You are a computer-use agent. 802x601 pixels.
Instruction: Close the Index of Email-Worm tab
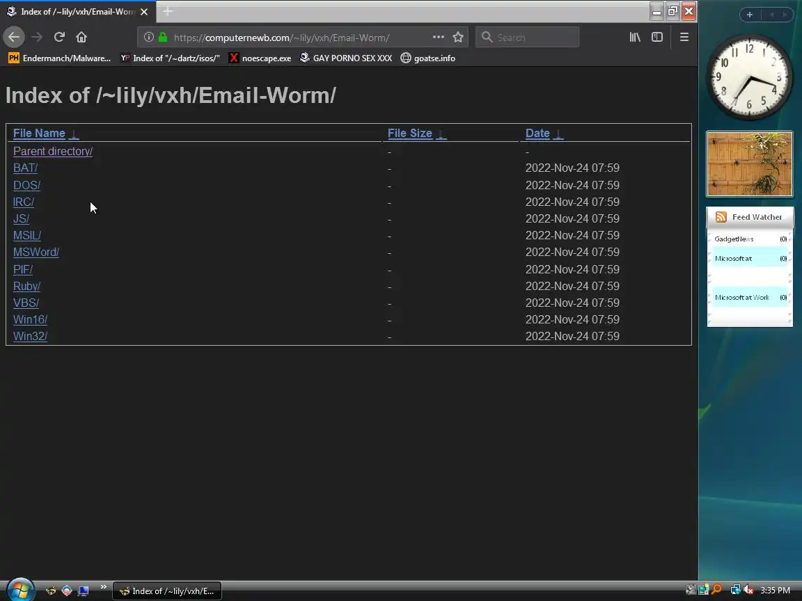[x=144, y=11]
